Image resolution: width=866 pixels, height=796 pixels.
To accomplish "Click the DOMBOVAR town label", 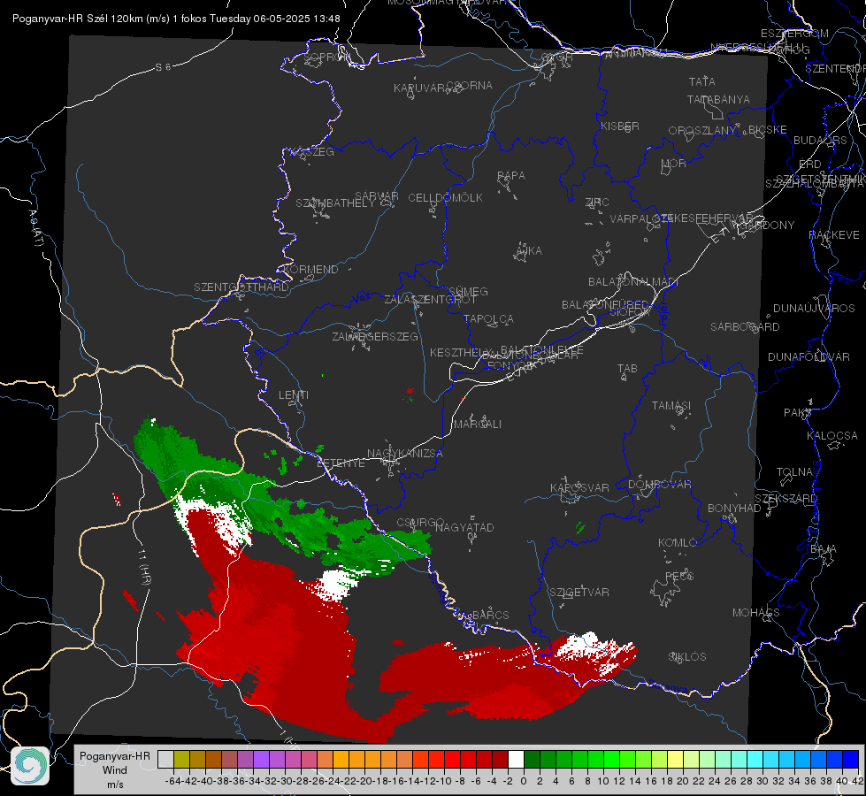I will tap(659, 485).
